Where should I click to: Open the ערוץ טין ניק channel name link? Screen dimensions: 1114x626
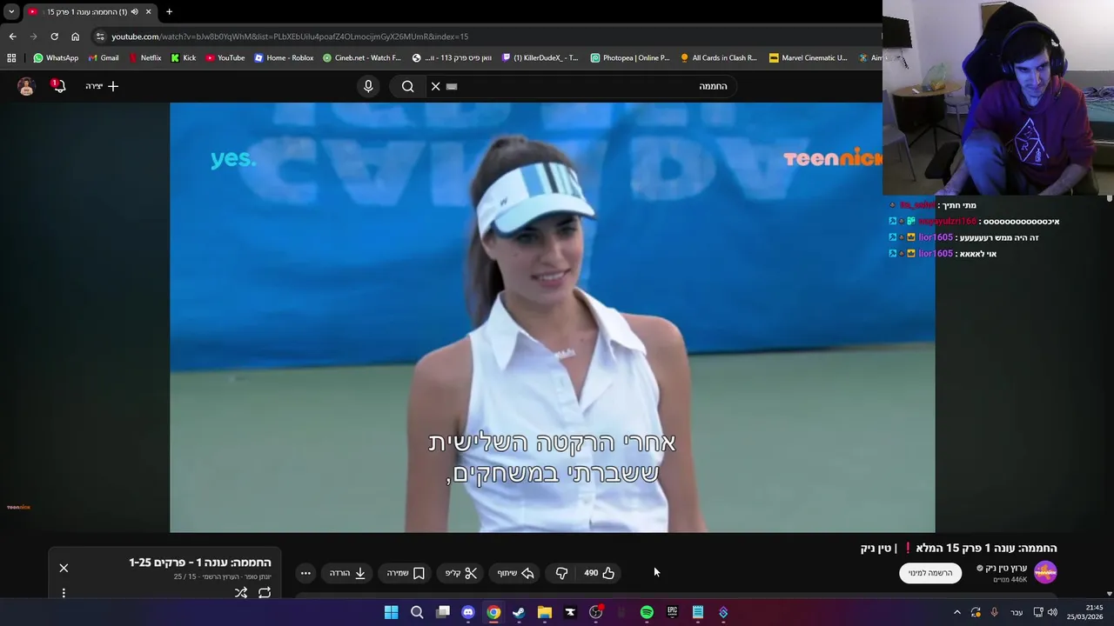1005,568
